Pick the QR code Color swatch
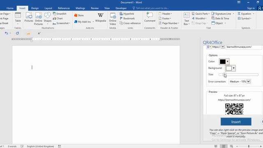Screen dimensions: 263x148 pyautogui.click(x=224, y=62)
